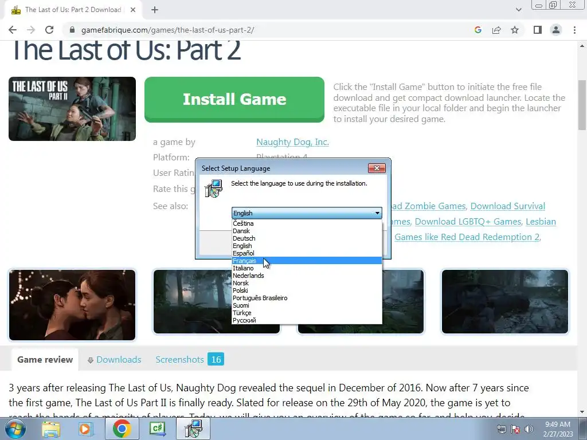The height and width of the screenshot is (440, 587).
Task: Open the kissing scene screenshot thumbnail
Action: (x=72, y=305)
